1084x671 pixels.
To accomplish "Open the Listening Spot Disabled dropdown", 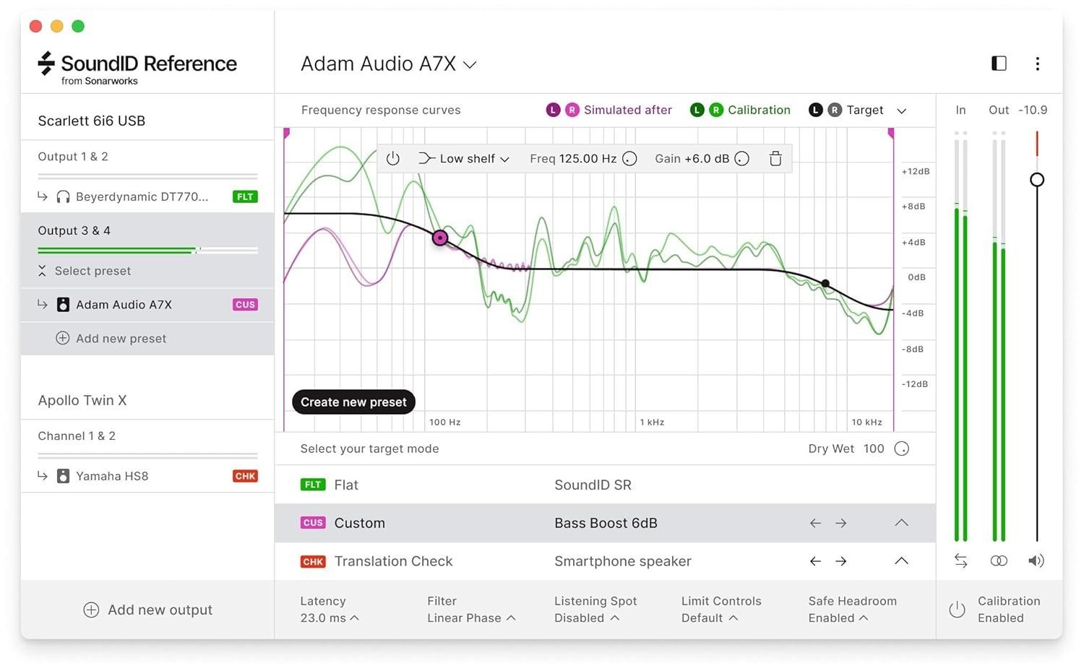I will (x=595, y=610).
